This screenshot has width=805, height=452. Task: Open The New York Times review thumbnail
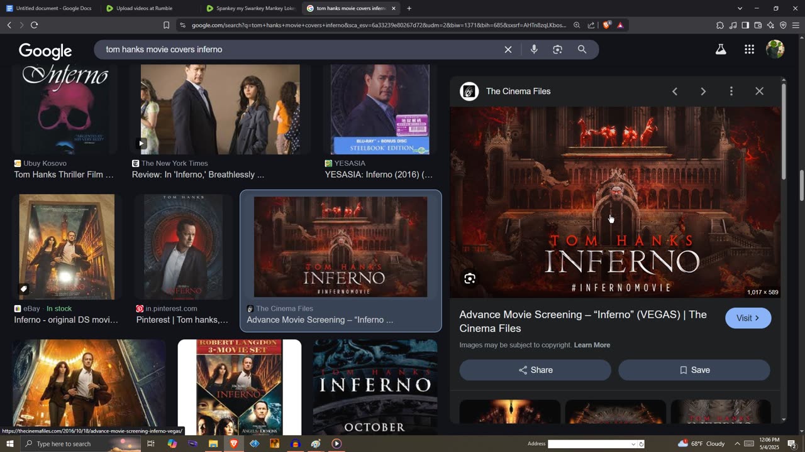click(x=220, y=109)
